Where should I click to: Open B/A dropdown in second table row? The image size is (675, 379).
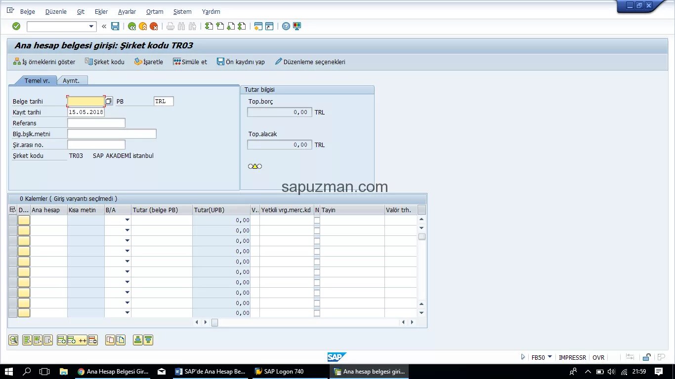click(x=127, y=230)
